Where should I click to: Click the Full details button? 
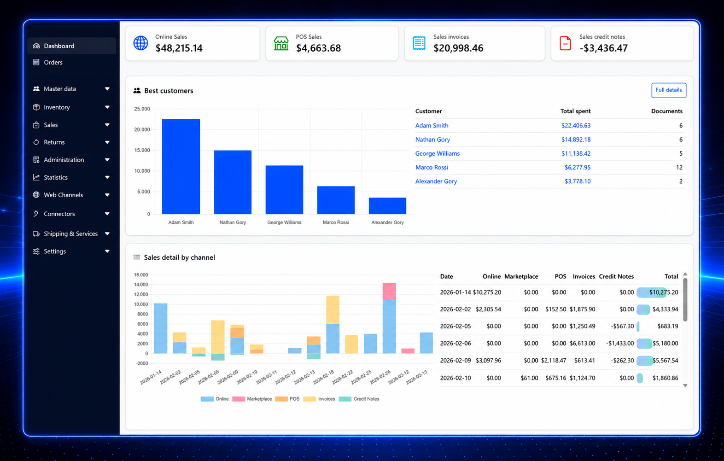(x=669, y=90)
